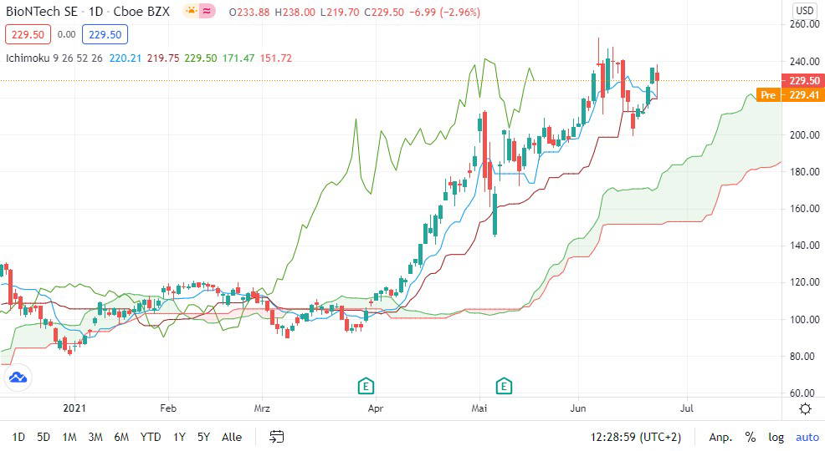Click the Ichimoku value 219.75
This screenshot has height=451, width=825.
(x=163, y=58)
